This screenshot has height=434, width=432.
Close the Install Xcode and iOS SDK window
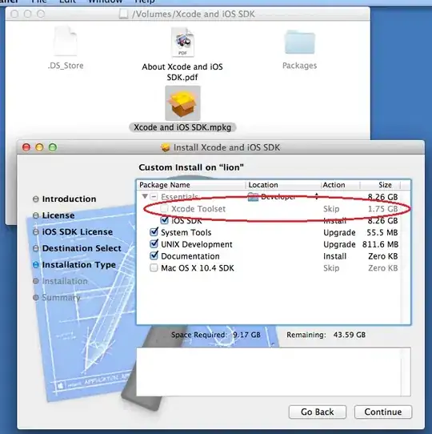point(26,147)
